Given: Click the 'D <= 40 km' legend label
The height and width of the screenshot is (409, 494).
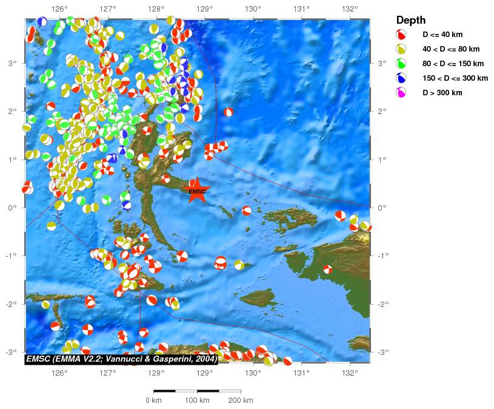Looking at the screenshot, I should [441, 35].
